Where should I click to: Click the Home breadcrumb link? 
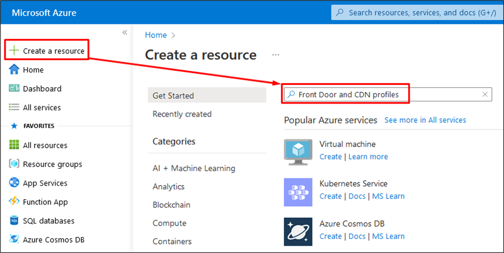coord(156,35)
